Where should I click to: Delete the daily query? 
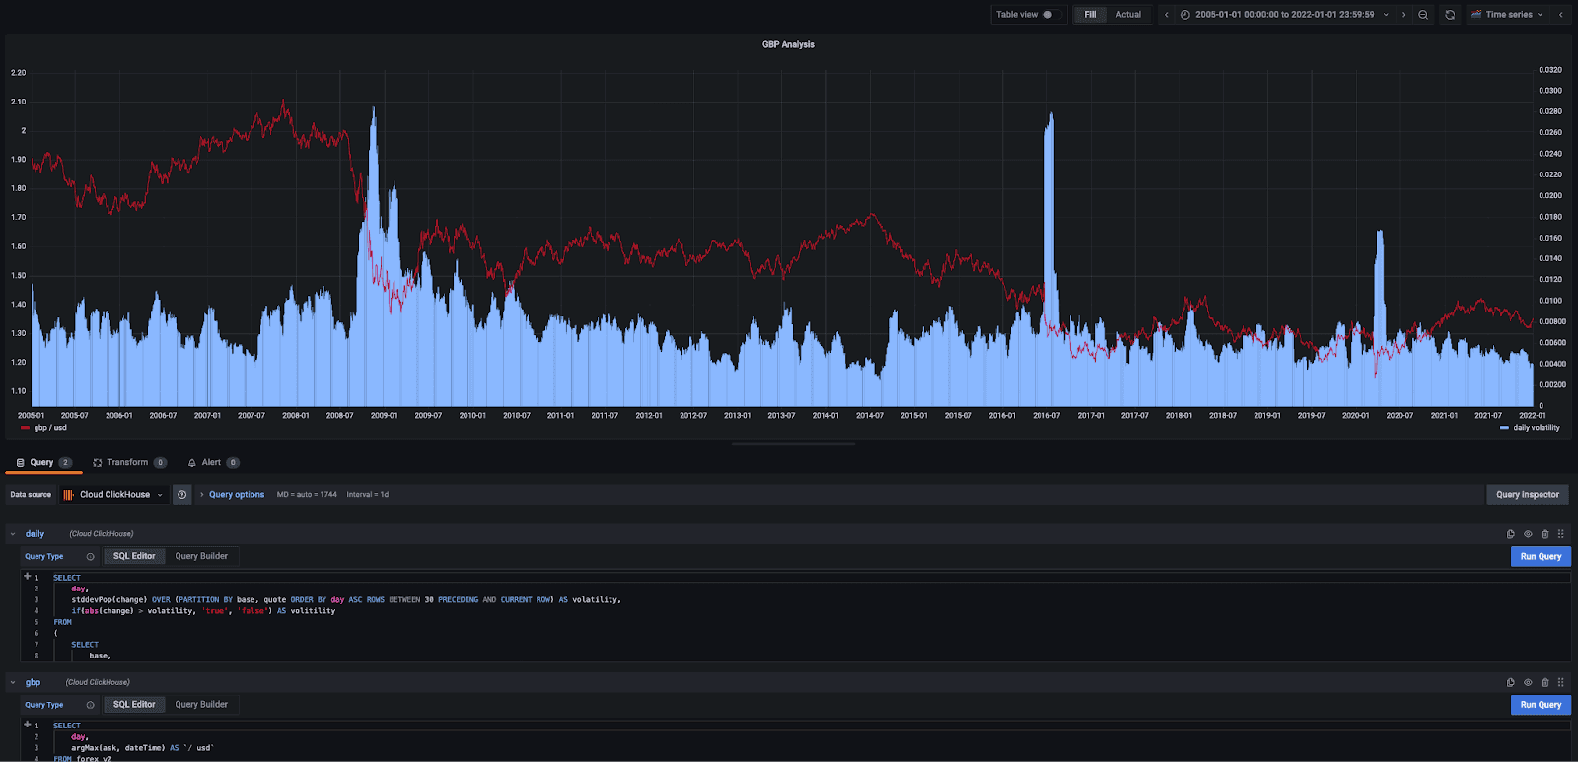coord(1545,534)
